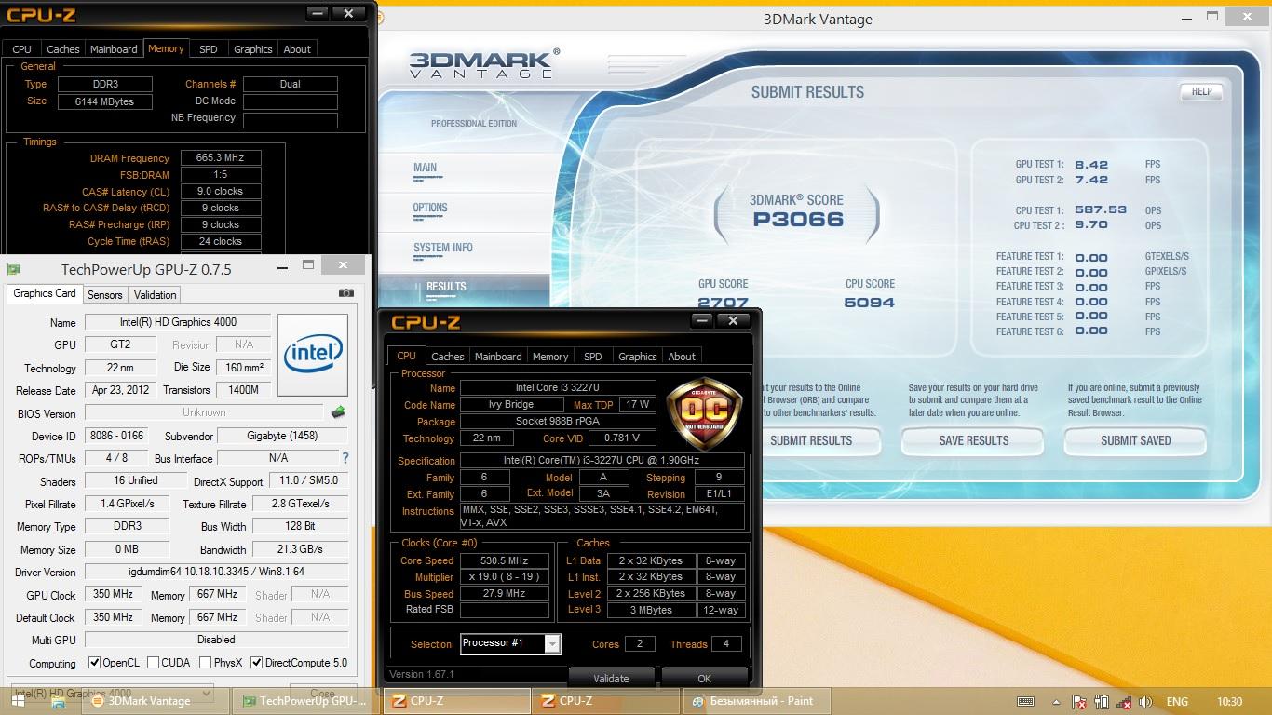The width and height of the screenshot is (1272, 715).
Task: Switch to 3DMark Vantage on the taskbar
Action: (x=156, y=701)
